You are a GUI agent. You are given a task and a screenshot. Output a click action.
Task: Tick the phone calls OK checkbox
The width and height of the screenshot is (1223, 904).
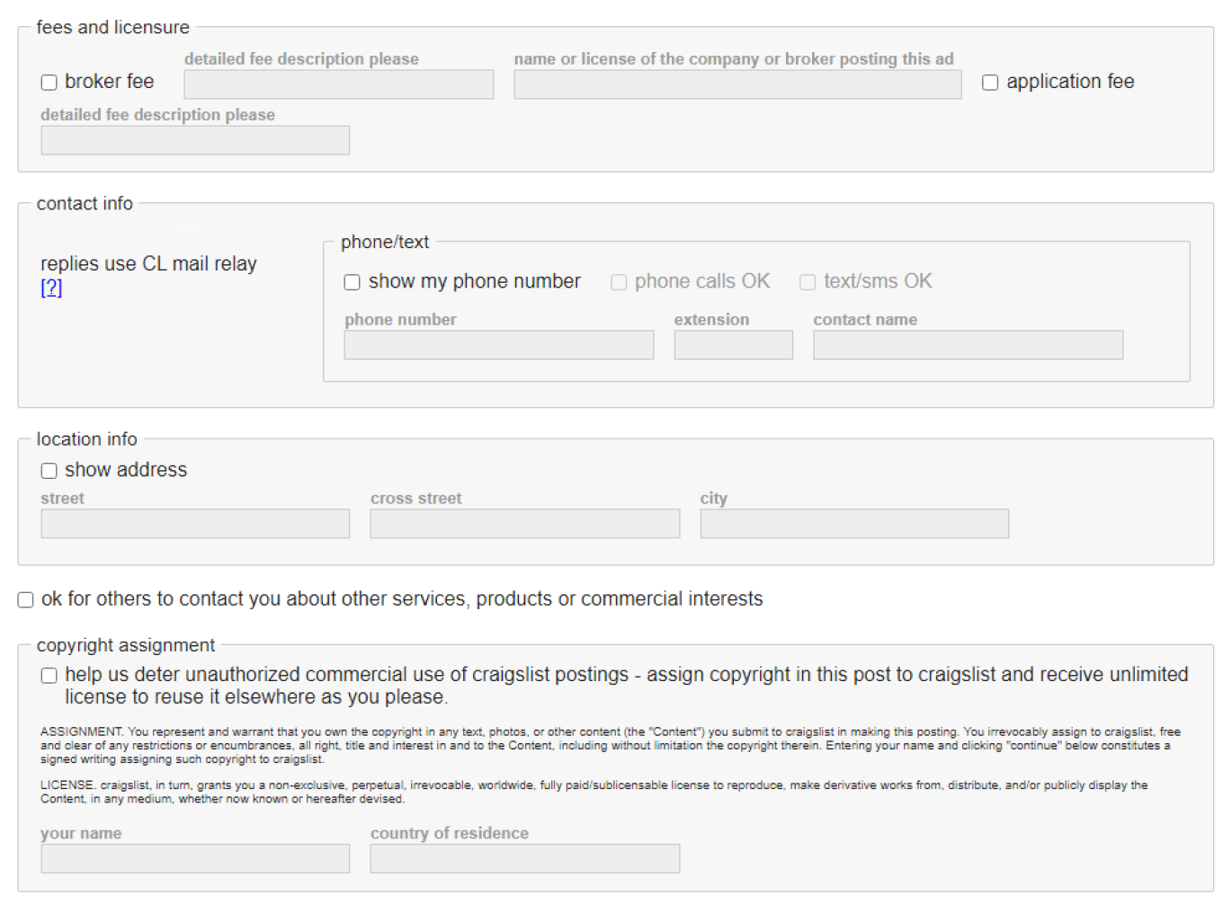619,282
